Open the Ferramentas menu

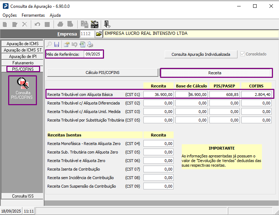click(x=33, y=15)
